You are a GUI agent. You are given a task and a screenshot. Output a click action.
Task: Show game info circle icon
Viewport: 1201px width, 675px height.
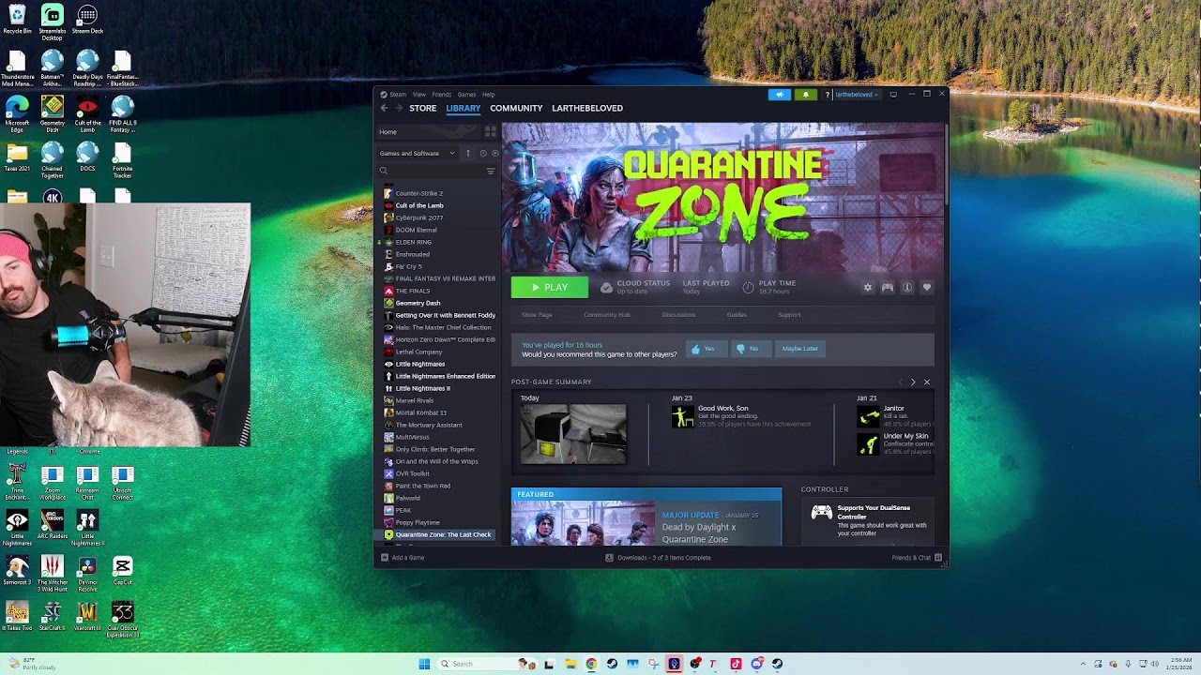[x=907, y=288]
